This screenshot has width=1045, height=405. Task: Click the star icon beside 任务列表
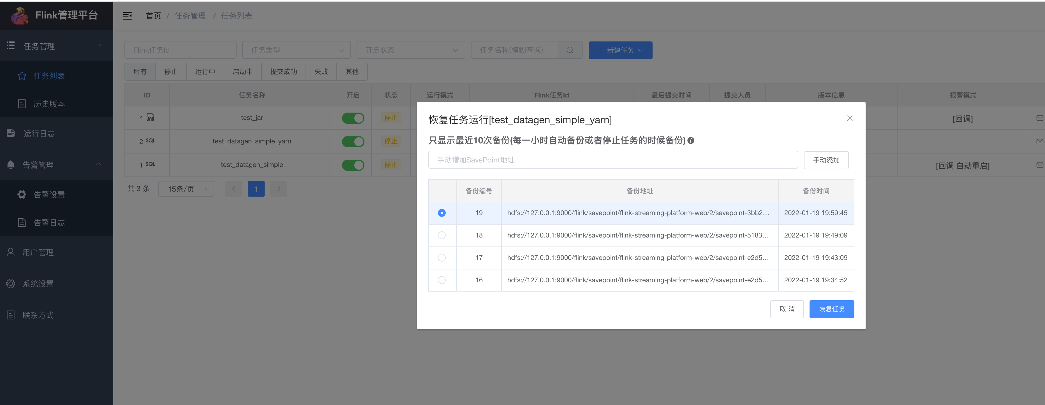pyautogui.click(x=22, y=76)
